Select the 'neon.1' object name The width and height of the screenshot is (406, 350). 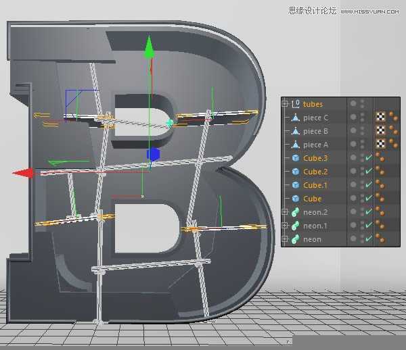point(315,226)
